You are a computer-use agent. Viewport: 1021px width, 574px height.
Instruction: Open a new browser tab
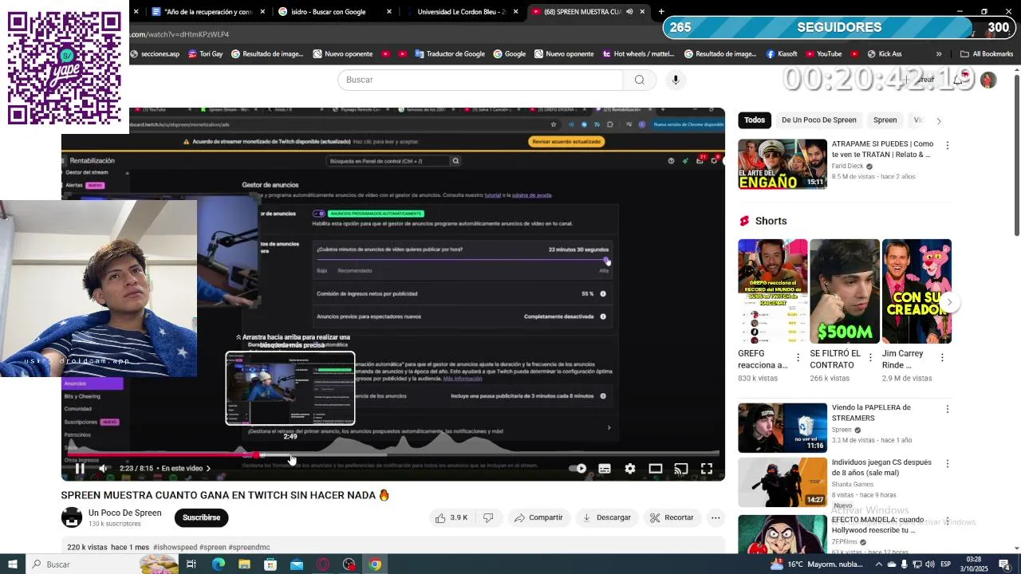[x=660, y=12]
